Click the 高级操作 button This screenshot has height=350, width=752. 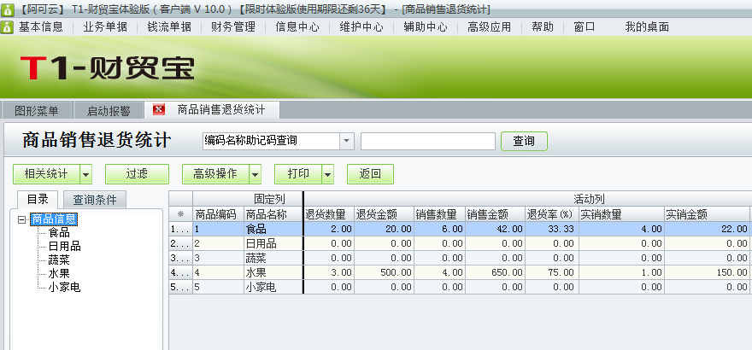[215, 174]
